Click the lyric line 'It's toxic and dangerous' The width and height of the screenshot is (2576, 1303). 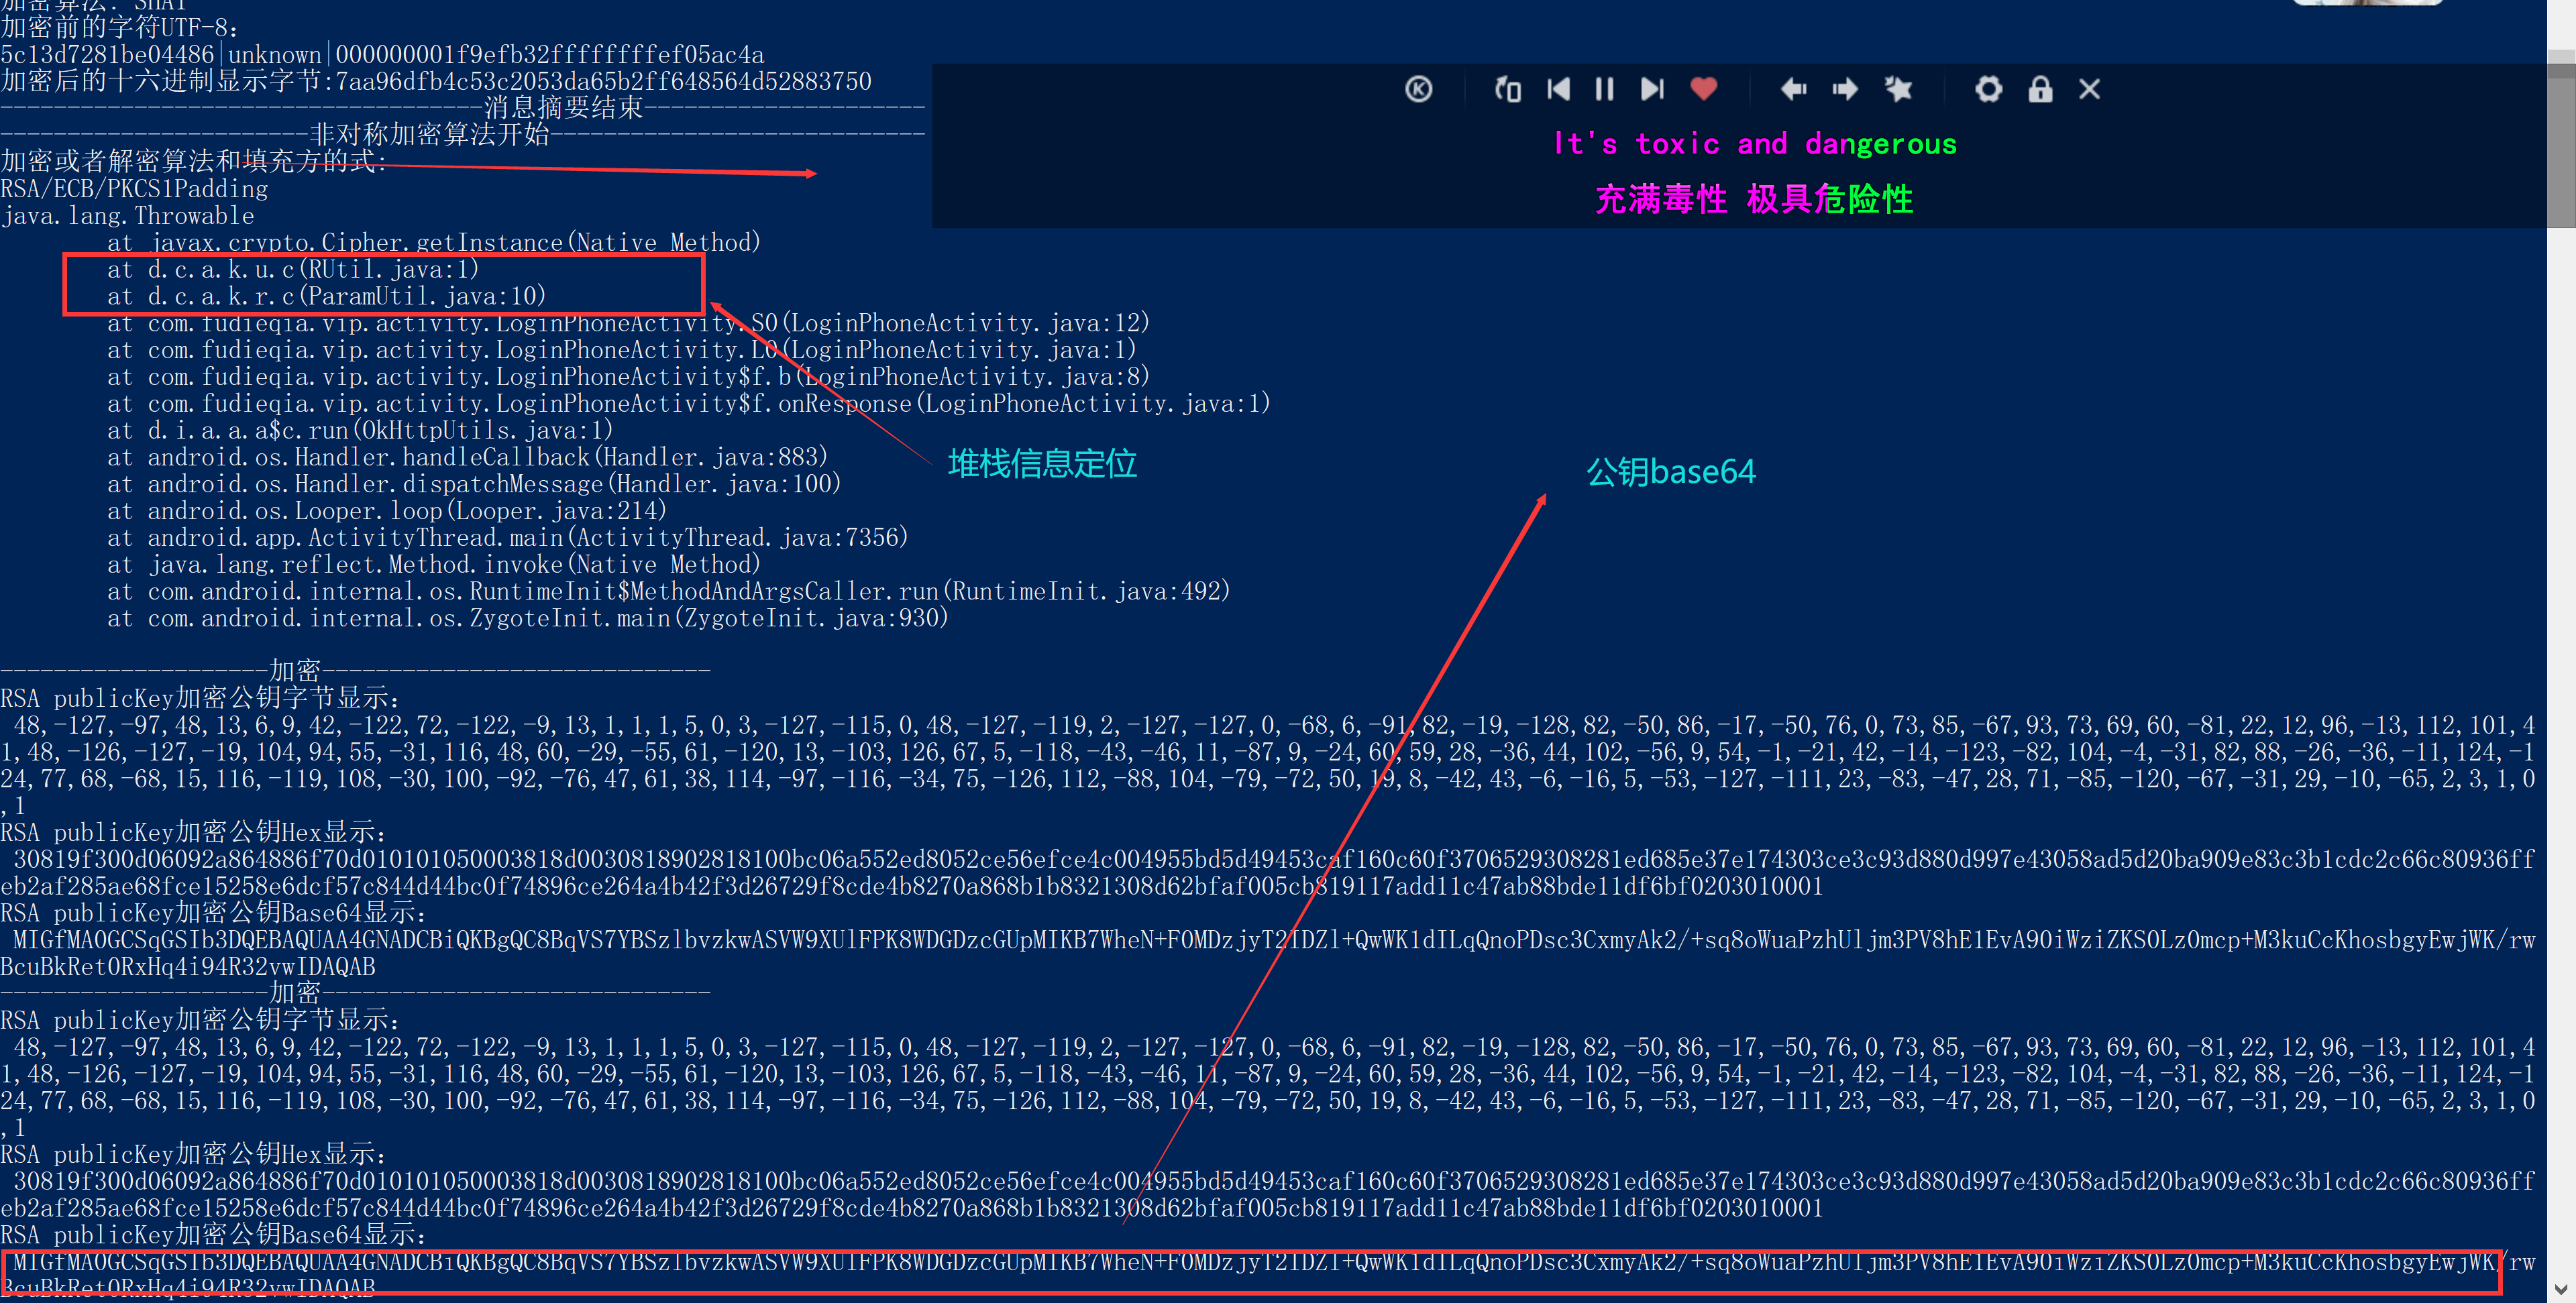coord(1755,144)
